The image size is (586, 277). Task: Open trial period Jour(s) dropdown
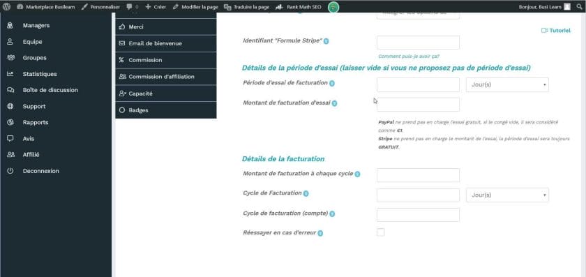coord(507,85)
